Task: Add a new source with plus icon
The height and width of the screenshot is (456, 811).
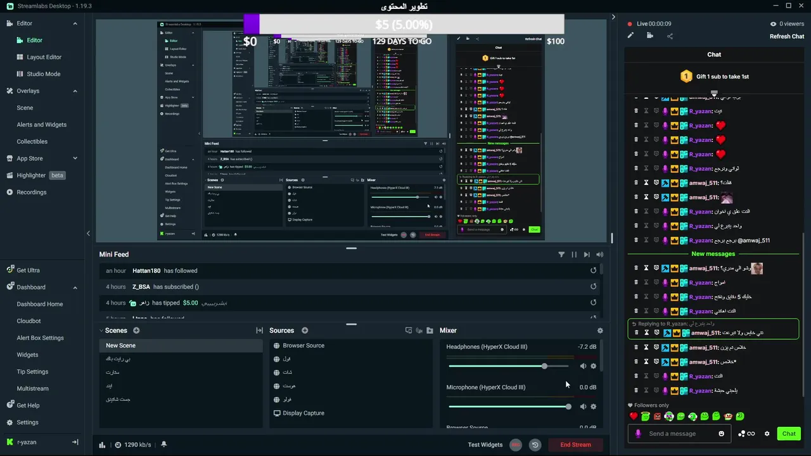Action: [305, 331]
